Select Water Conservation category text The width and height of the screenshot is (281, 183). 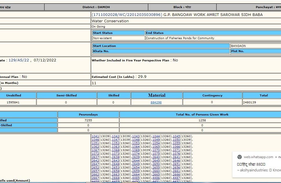pyautogui.click(x=110, y=21)
